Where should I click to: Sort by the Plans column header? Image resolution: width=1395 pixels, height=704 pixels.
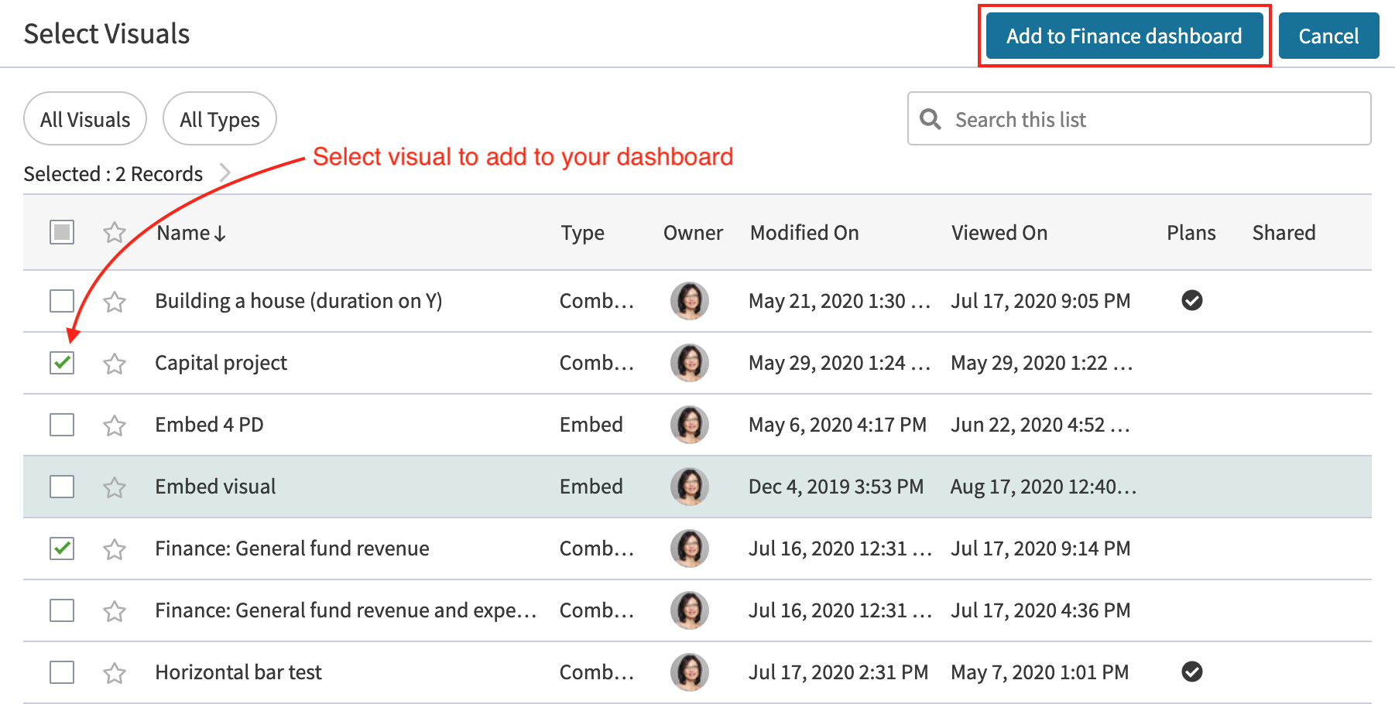[1191, 233]
